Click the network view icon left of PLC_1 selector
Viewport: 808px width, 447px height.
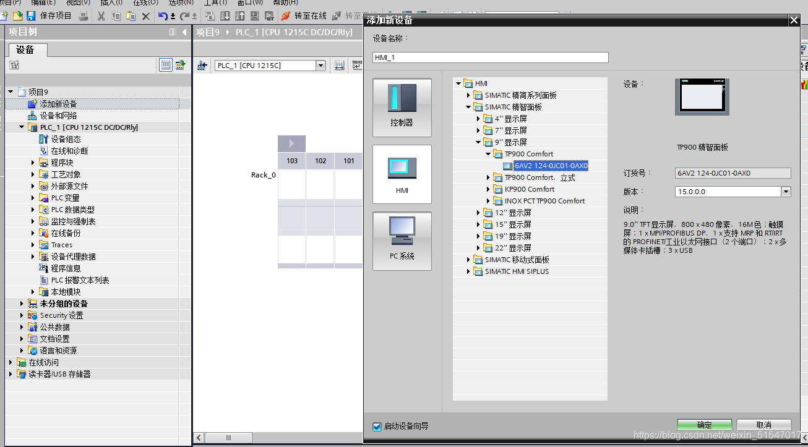tap(202, 66)
